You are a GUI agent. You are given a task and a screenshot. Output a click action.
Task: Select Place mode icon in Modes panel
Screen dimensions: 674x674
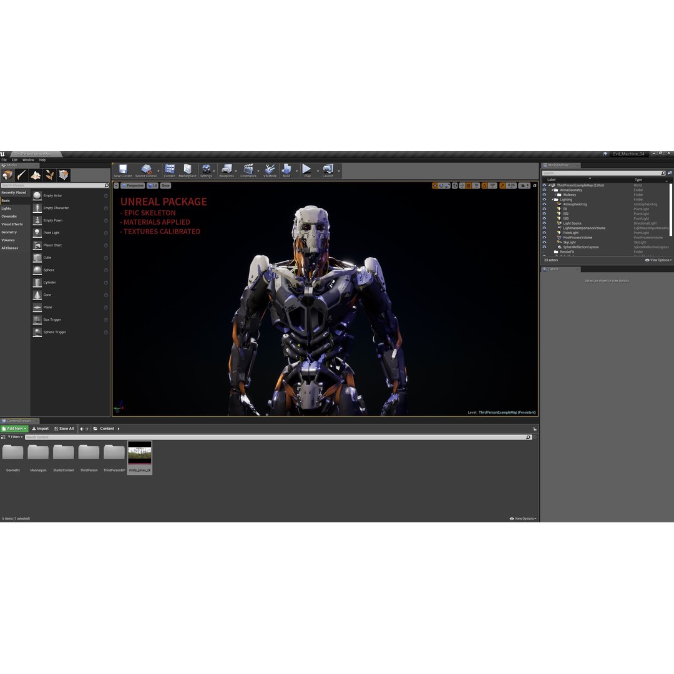7,175
